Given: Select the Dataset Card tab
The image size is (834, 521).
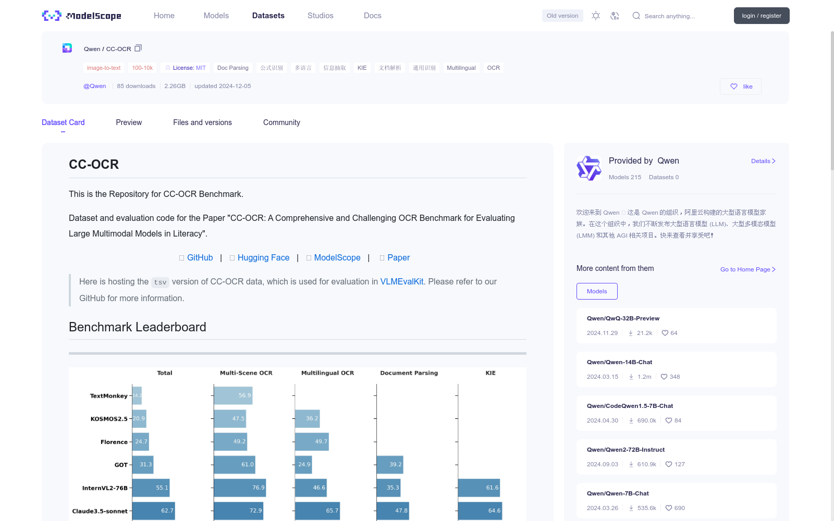Looking at the screenshot, I should click(63, 122).
